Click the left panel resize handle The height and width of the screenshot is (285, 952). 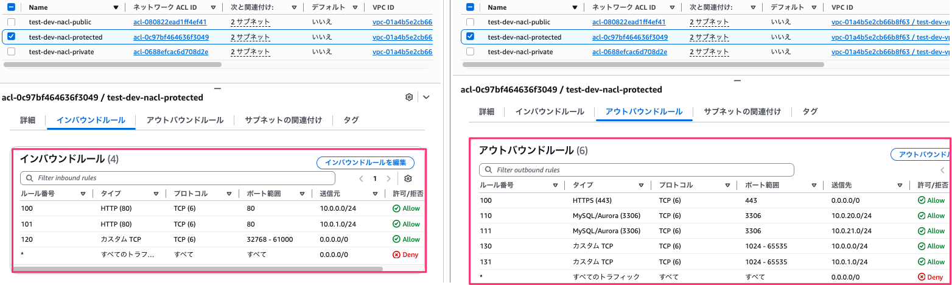click(217, 88)
